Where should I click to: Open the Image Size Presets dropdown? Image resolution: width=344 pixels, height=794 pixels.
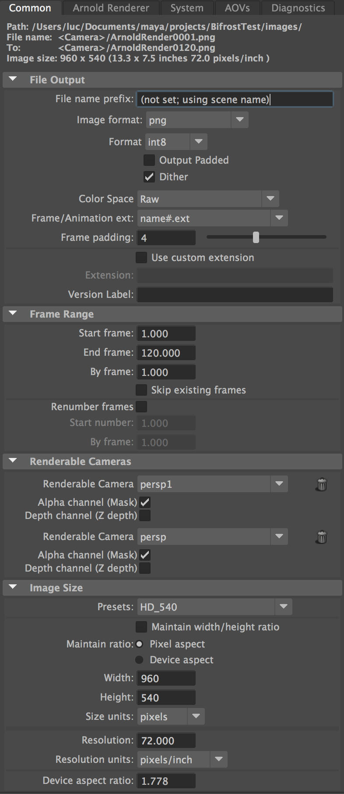(x=283, y=607)
